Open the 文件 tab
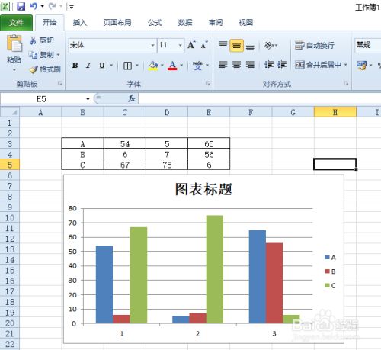 16,23
